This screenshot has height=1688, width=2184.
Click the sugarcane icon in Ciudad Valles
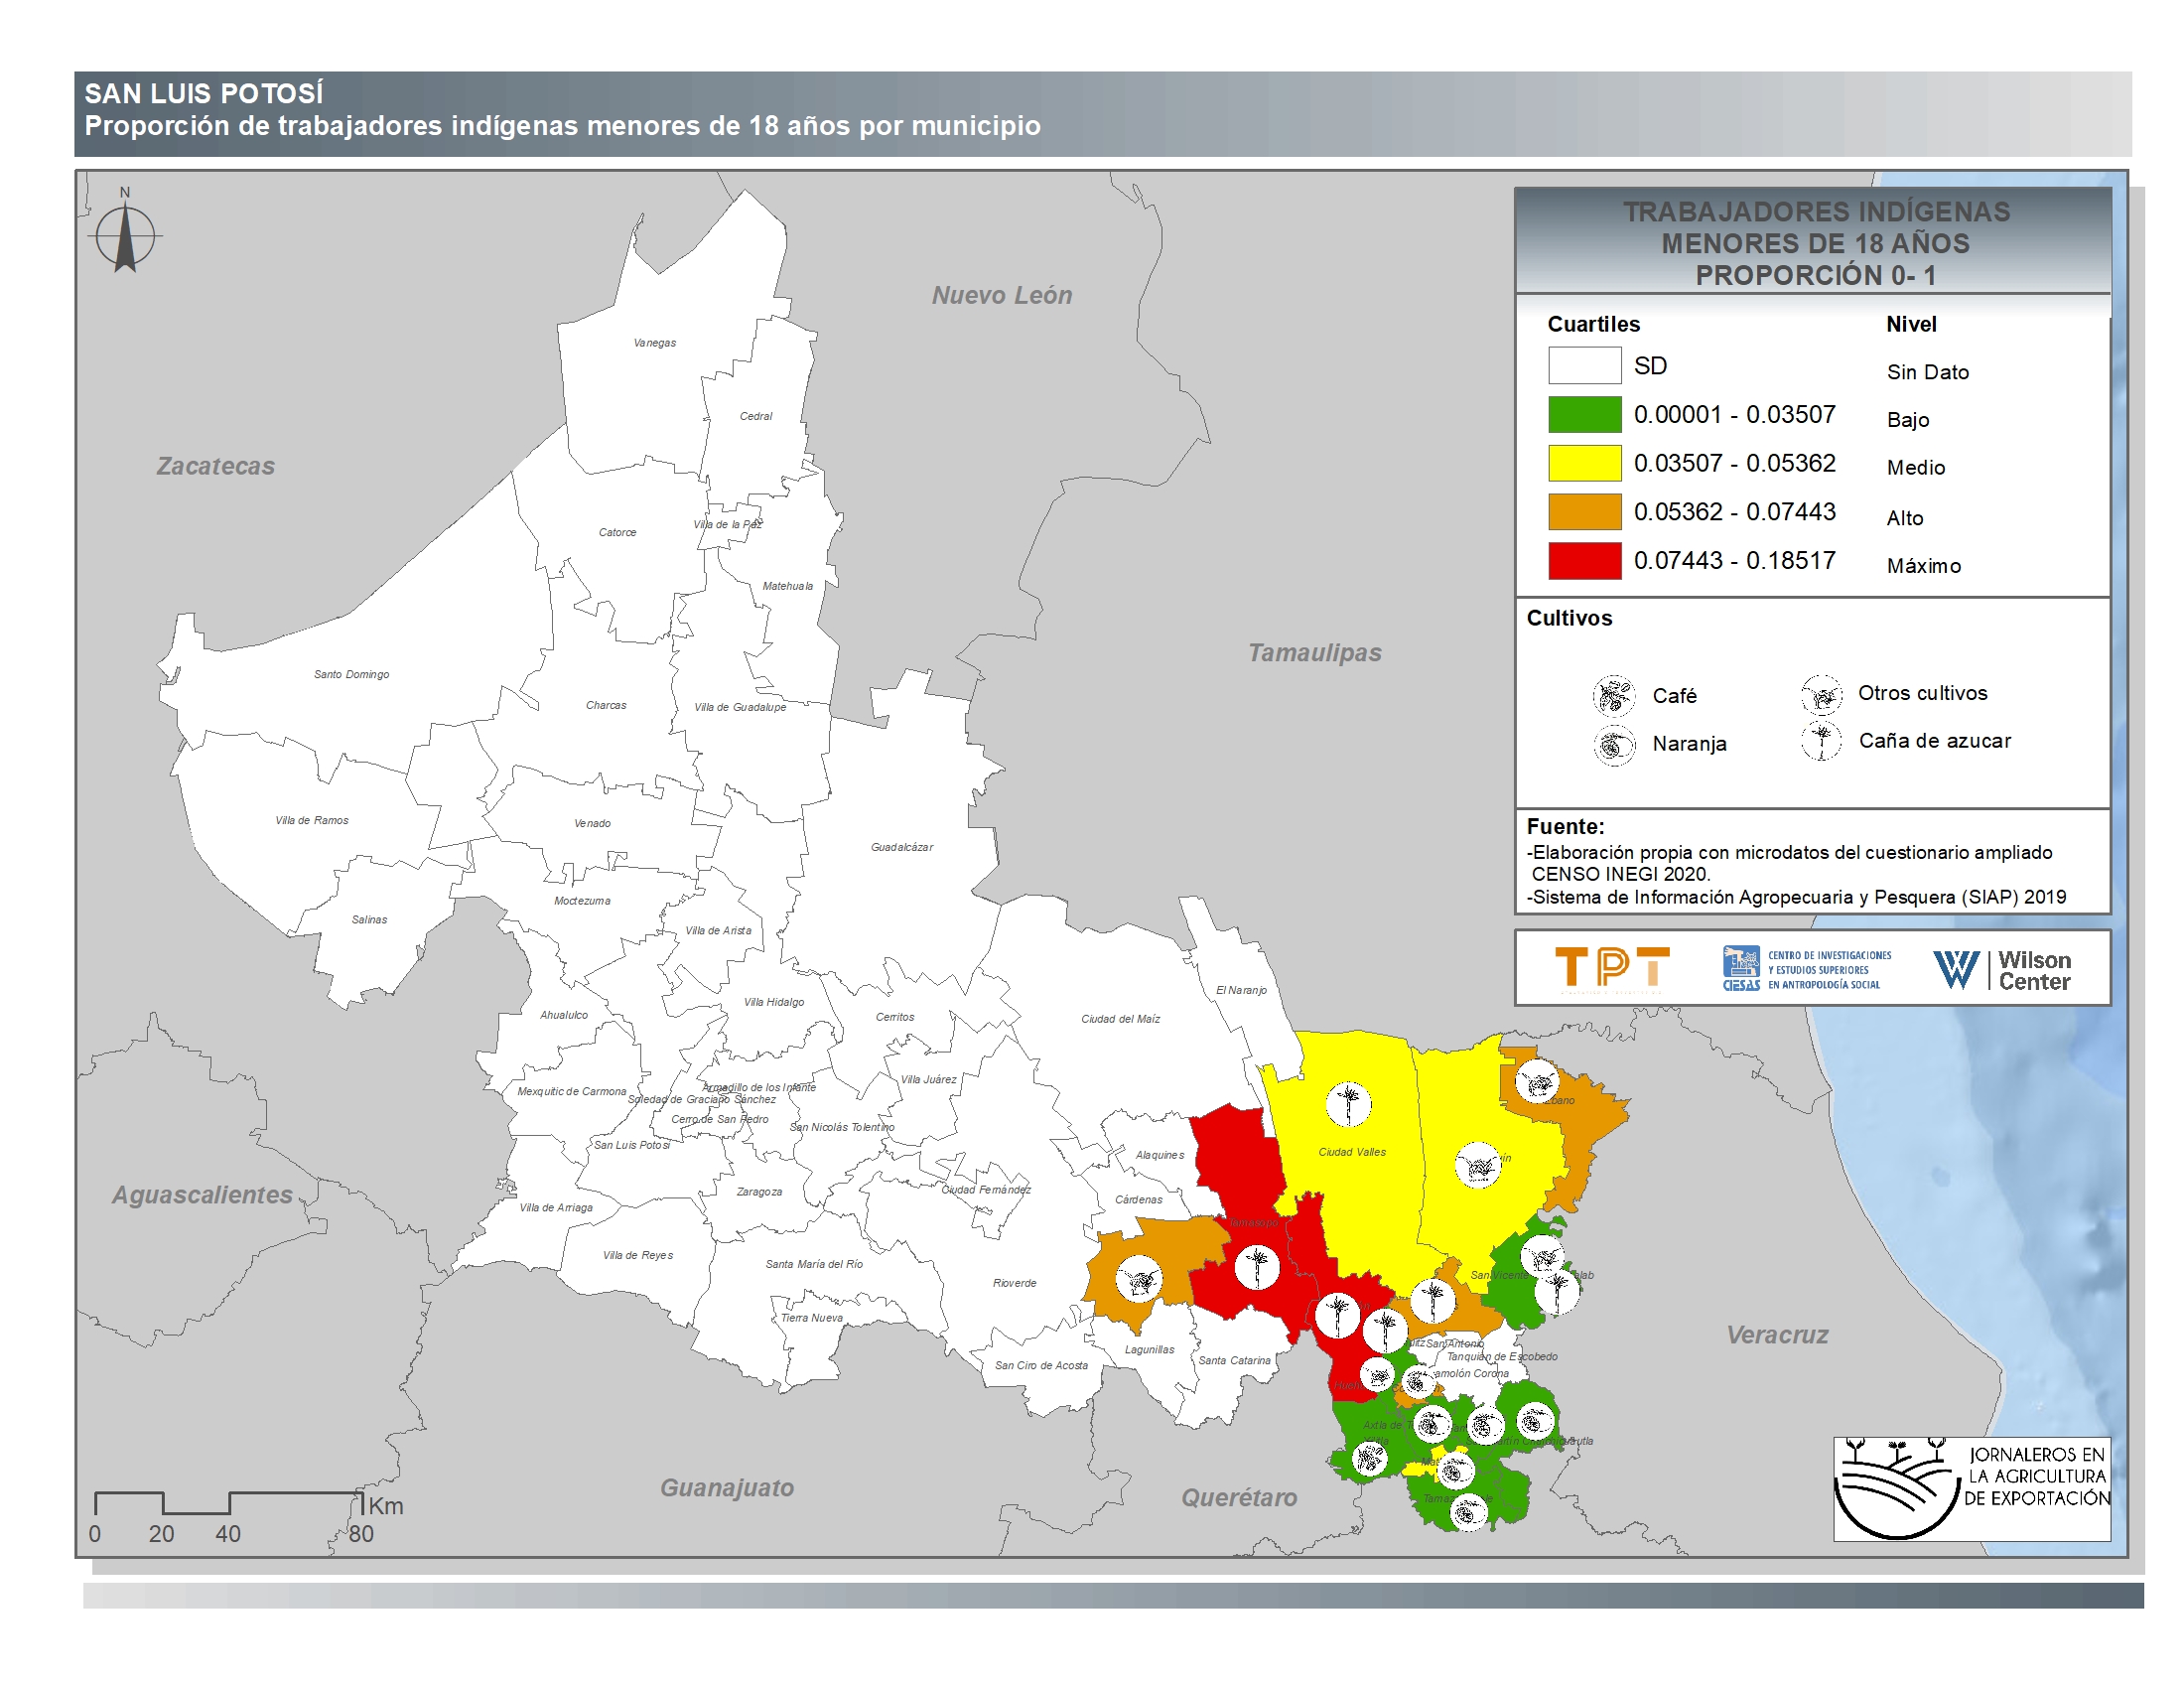(1348, 1104)
